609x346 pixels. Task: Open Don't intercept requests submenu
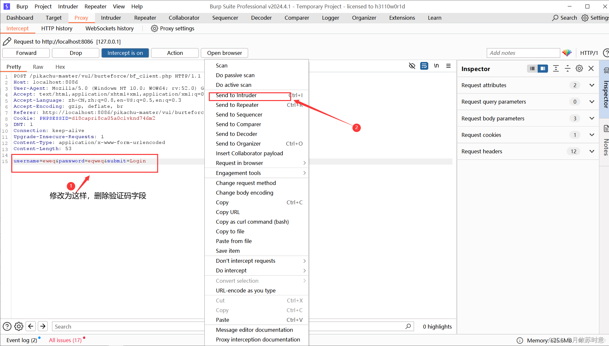pyautogui.click(x=257, y=261)
